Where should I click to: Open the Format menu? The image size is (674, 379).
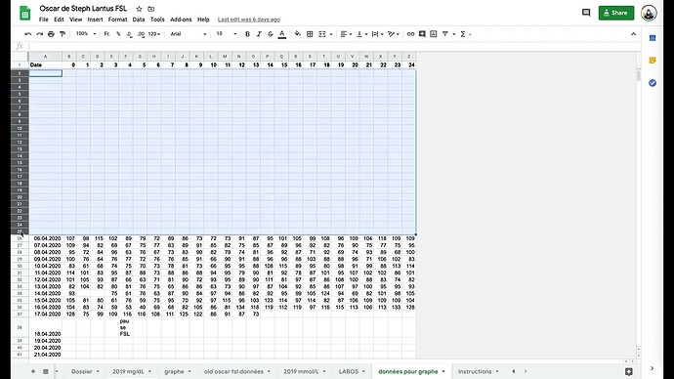point(117,20)
